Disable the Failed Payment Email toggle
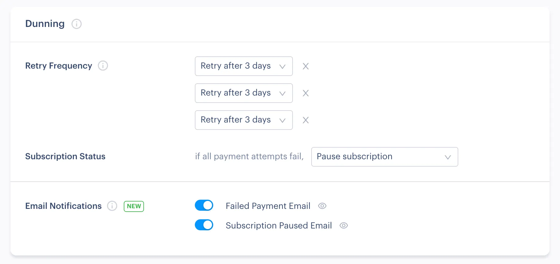Screen dimensions: 560x264 [204, 206]
